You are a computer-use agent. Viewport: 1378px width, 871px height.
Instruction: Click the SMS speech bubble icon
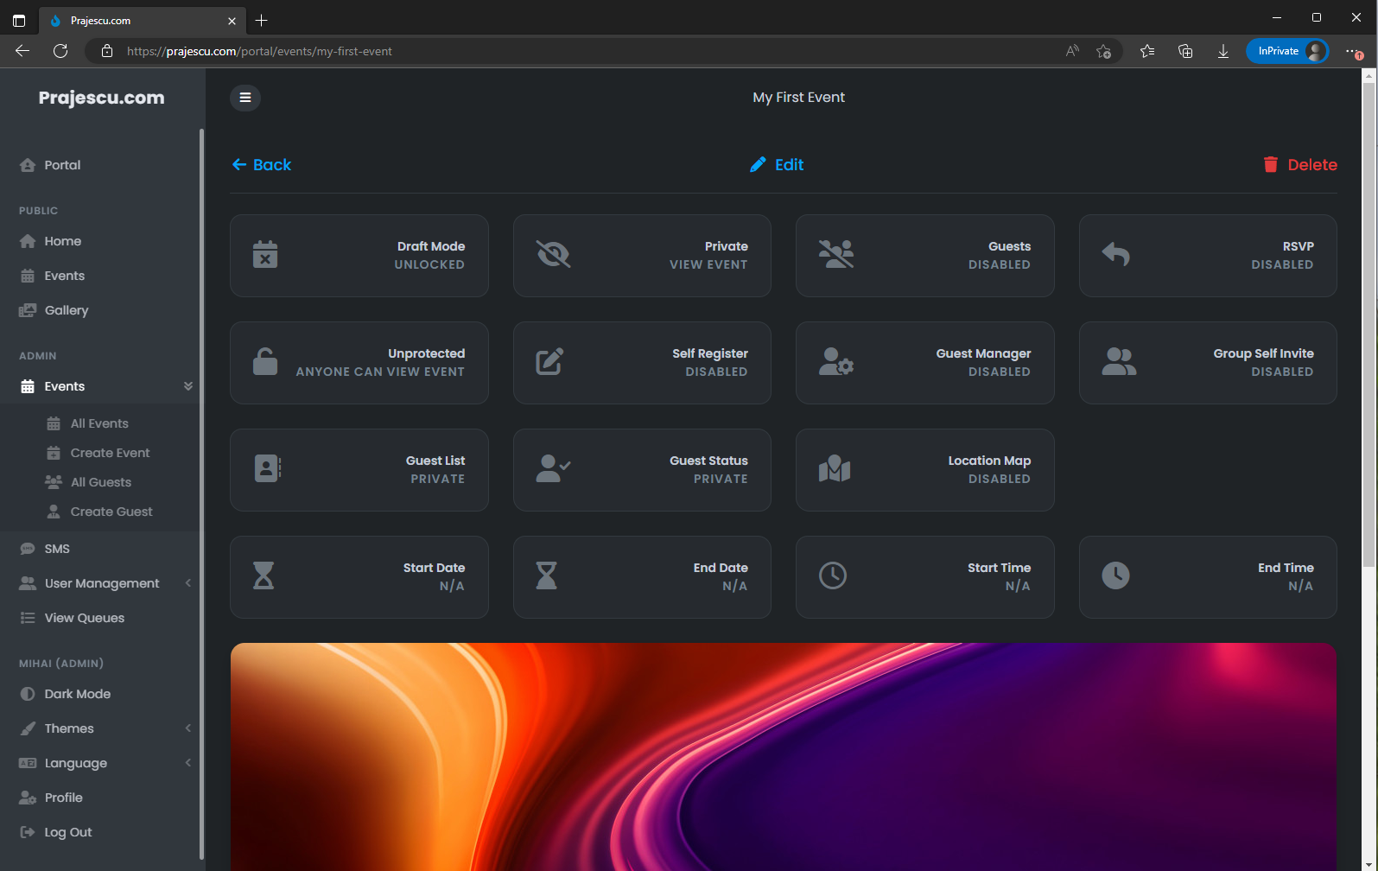click(x=28, y=549)
